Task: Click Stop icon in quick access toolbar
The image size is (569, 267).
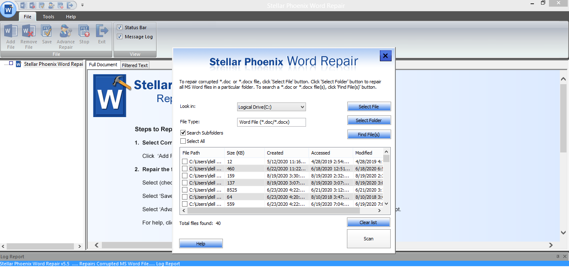Action: tap(61, 5)
